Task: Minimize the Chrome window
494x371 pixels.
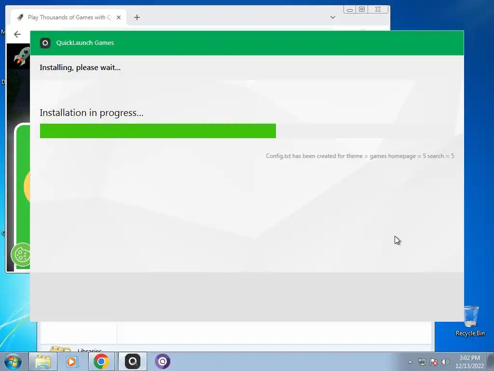Action: pyautogui.click(x=350, y=10)
